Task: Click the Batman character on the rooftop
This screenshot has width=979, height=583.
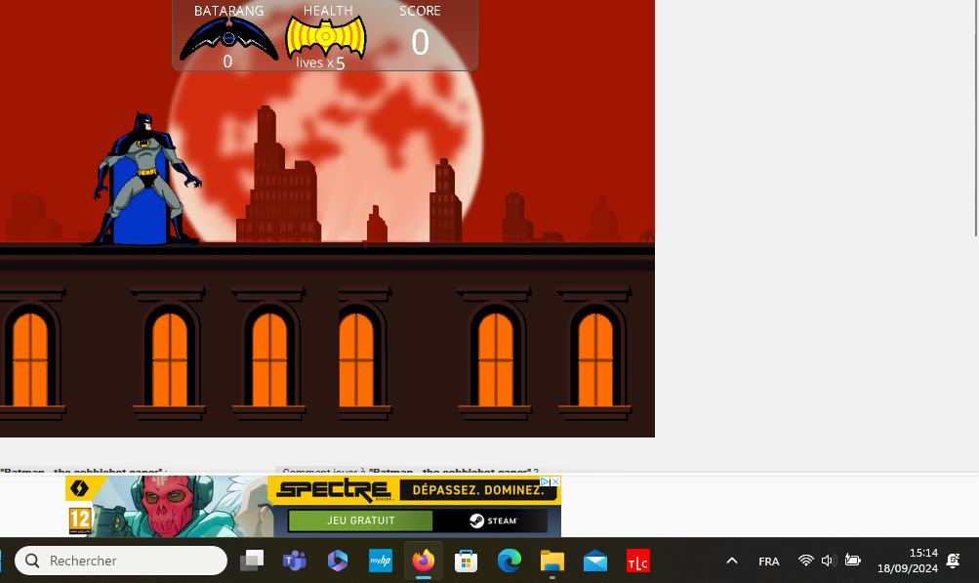Action: click(144, 179)
